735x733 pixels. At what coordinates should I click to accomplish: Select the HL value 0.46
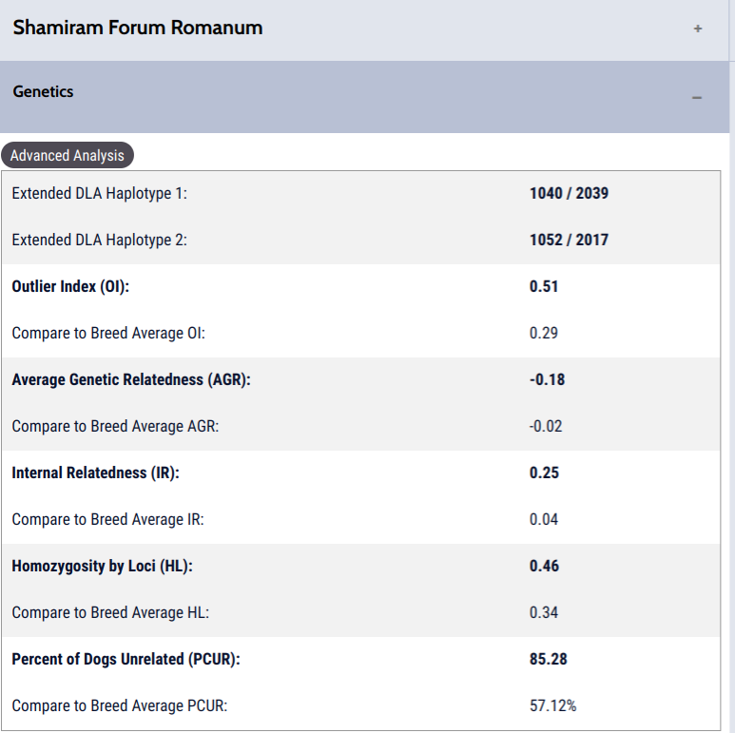(x=544, y=566)
